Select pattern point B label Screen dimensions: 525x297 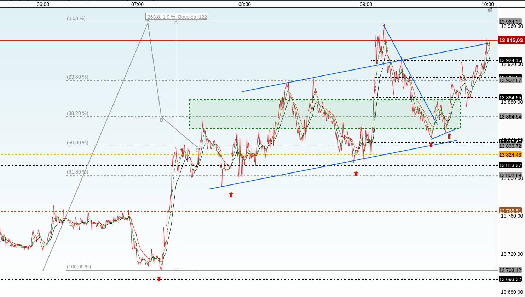tap(161, 120)
